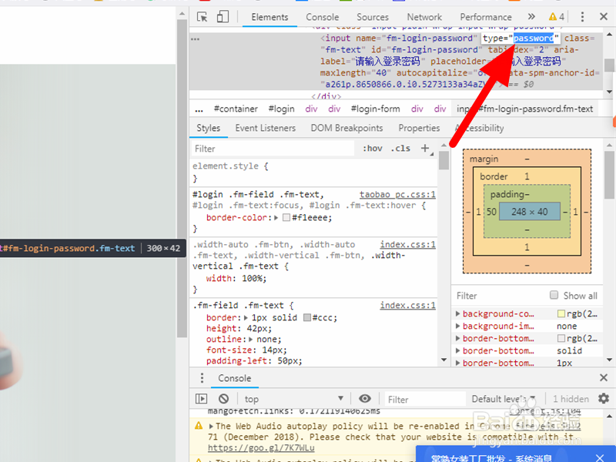
Task: Close the Console drawer
Action: point(604,378)
